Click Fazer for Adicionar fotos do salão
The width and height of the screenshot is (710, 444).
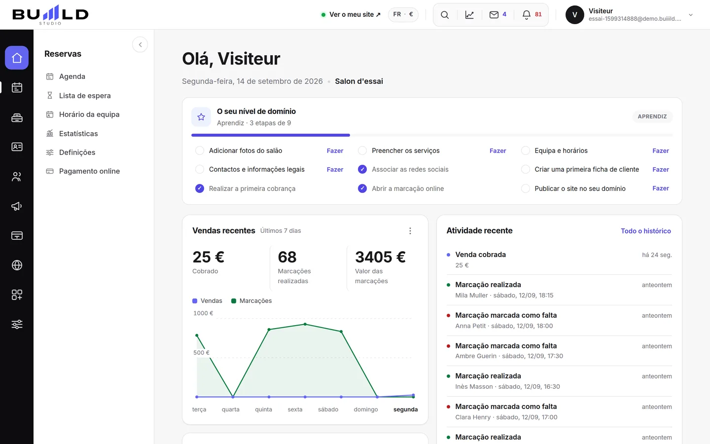point(335,151)
